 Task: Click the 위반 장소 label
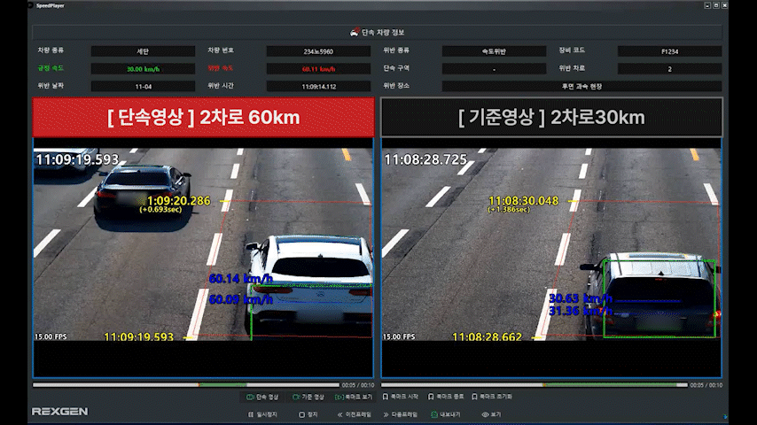tap(396, 85)
